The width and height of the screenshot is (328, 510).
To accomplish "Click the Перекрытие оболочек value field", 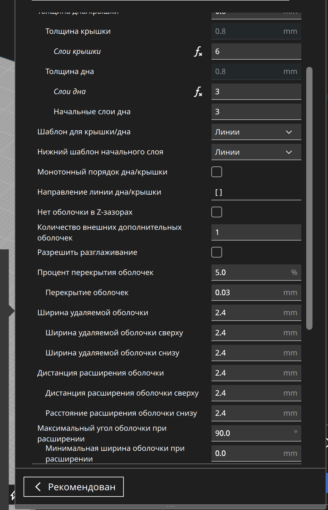I will pyautogui.click(x=256, y=293).
